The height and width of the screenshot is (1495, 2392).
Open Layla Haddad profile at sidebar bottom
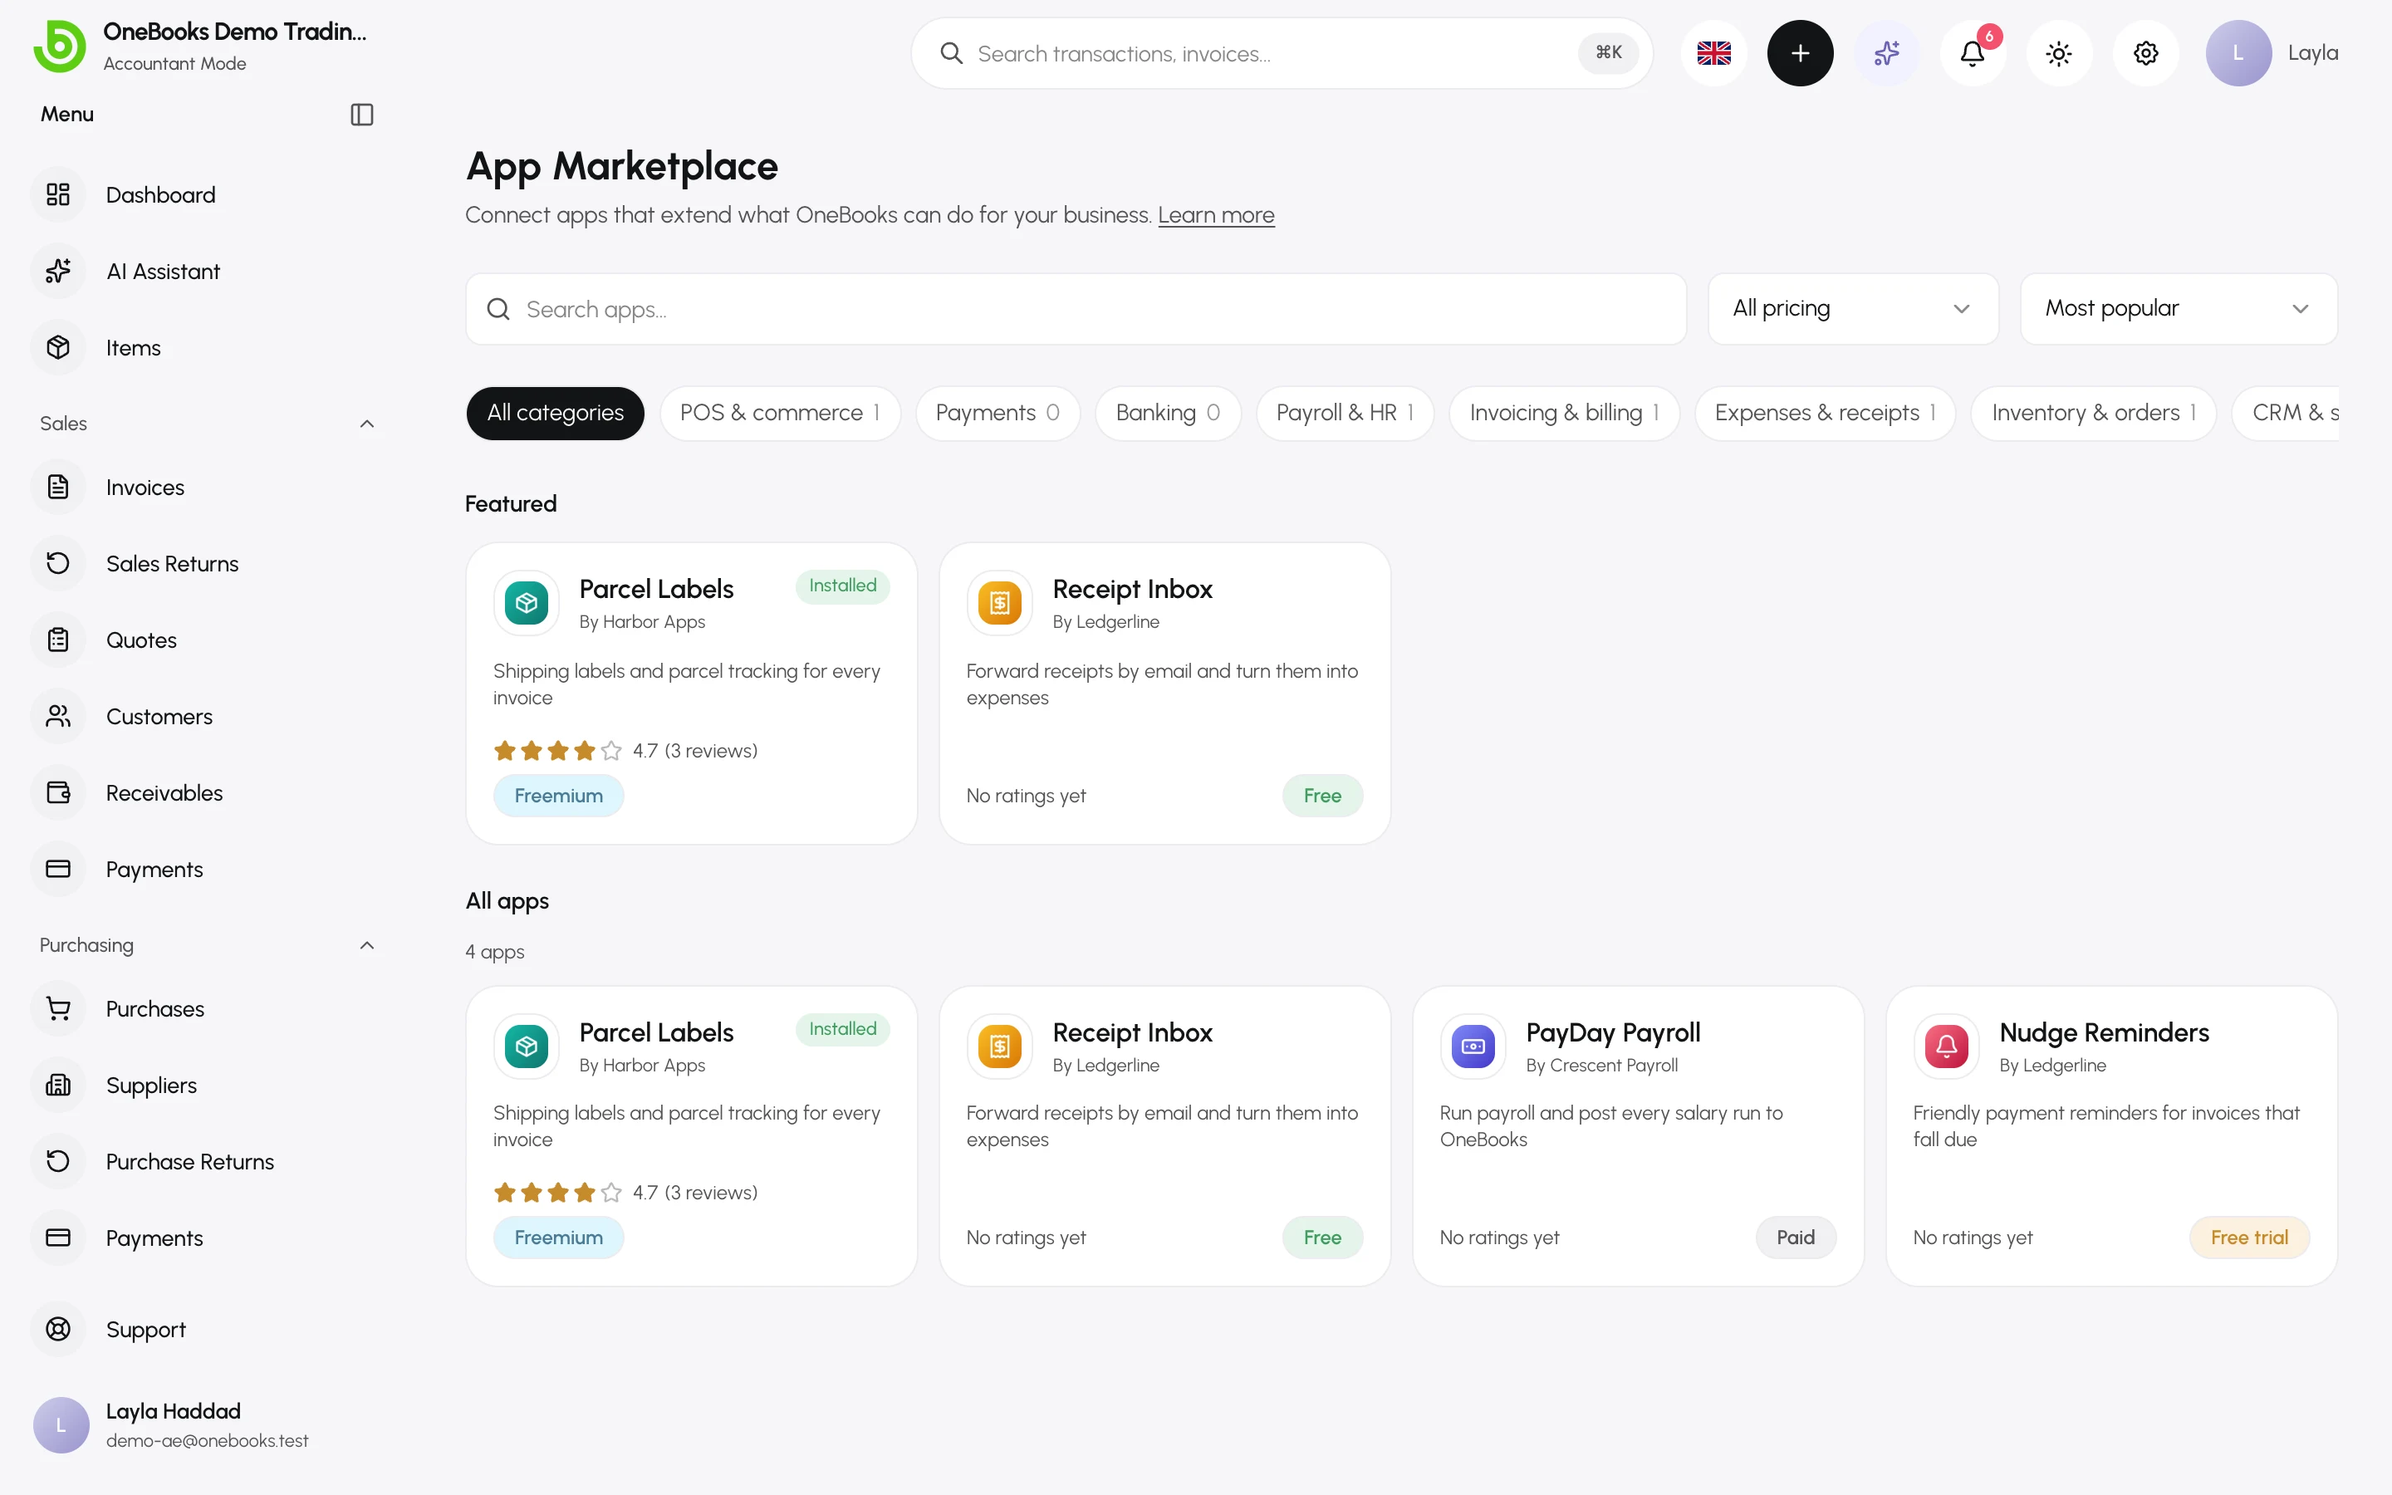[204, 1424]
